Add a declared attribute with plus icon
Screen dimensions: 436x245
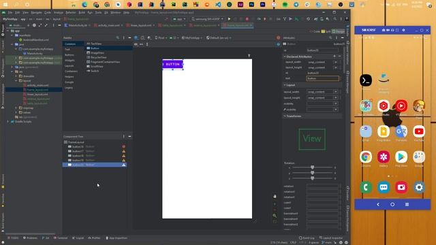coord(334,56)
